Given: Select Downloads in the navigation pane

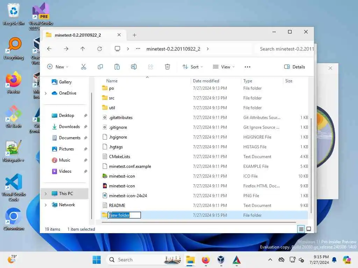Looking at the screenshot, I should [x=69, y=127].
